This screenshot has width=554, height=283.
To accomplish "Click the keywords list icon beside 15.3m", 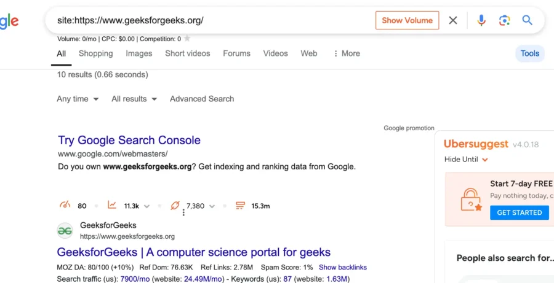I will 240,205.
